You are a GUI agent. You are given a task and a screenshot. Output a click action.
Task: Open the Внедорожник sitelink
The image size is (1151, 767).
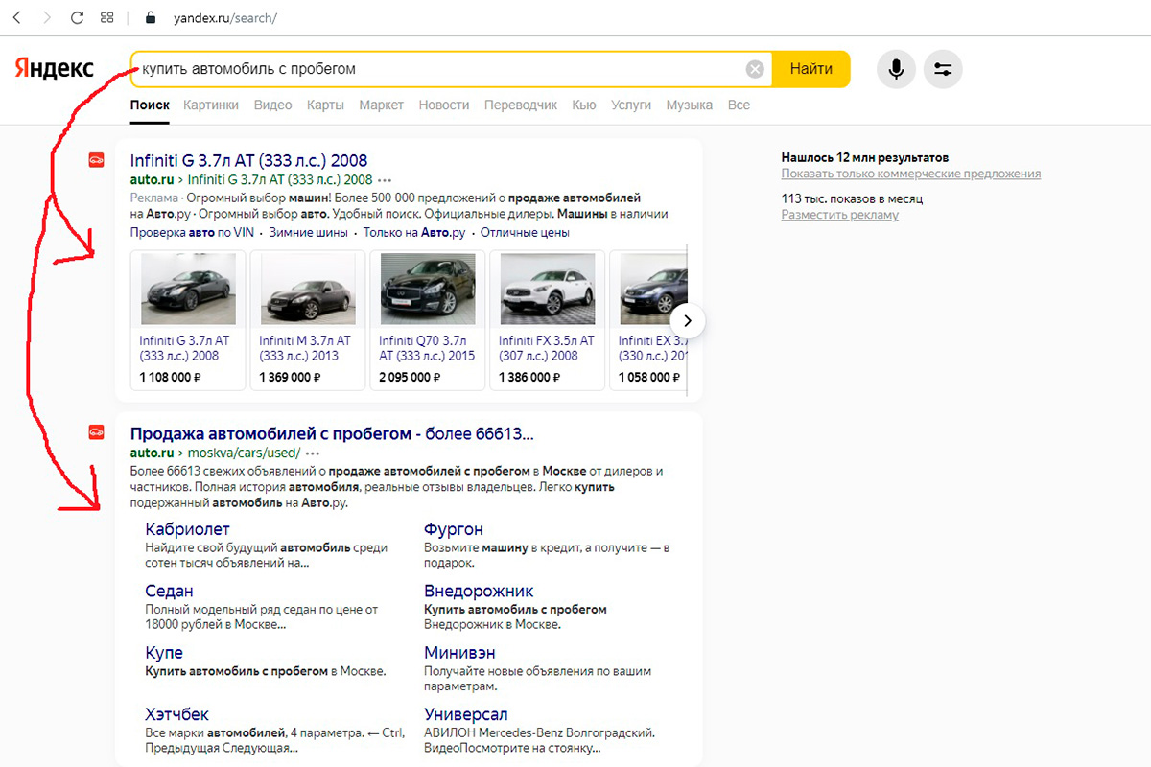479,591
